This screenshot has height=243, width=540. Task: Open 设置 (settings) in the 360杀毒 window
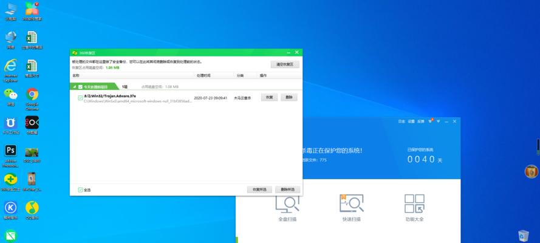point(411,122)
